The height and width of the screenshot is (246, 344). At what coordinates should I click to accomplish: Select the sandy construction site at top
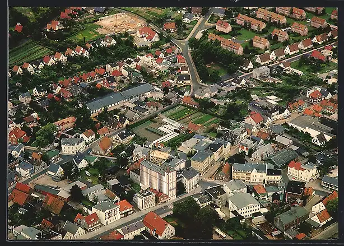(x=120, y=23)
